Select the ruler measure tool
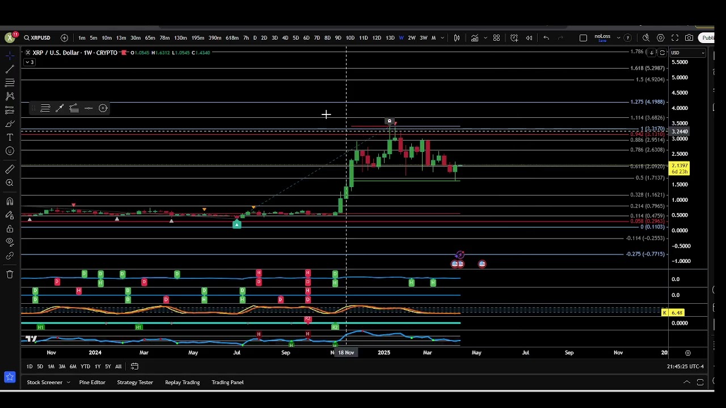Image resolution: width=726 pixels, height=408 pixels. [x=10, y=169]
